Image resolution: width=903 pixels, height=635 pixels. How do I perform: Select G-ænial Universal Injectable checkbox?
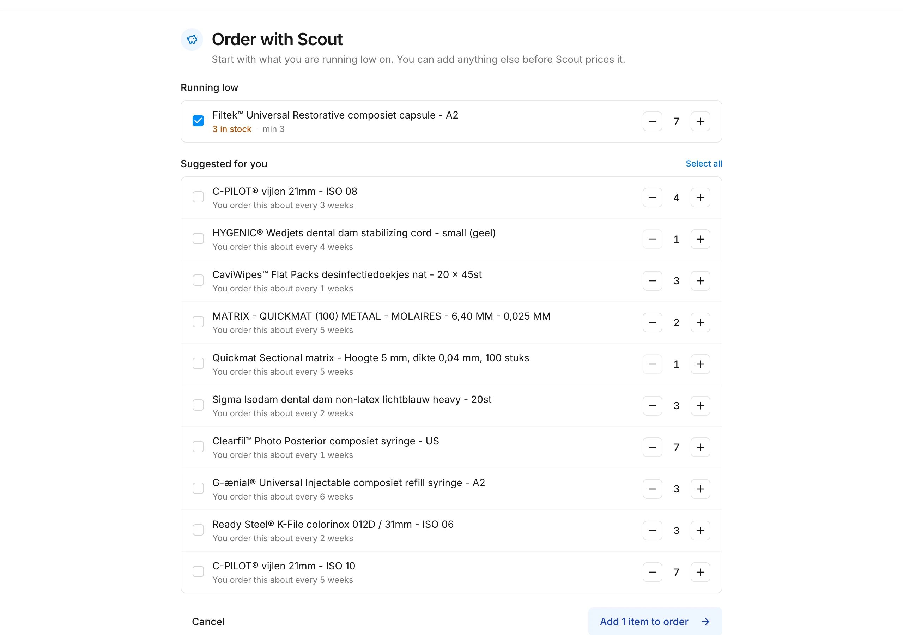(198, 488)
